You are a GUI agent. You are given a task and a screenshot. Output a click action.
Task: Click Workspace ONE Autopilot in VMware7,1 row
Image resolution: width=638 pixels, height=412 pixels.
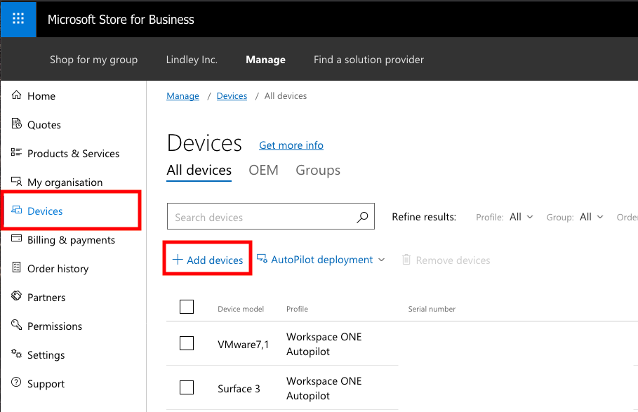pyautogui.click(x=324, y=344)
